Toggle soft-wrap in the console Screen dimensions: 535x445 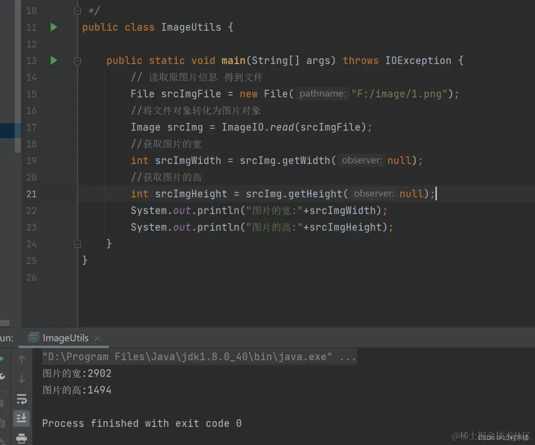(x=21, y=399)
